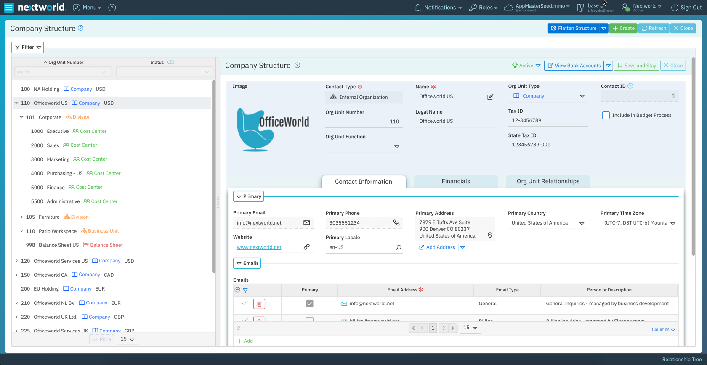The width and height of the screenshot is (707, 365).
Task: Click the plus icon next to Contact ID
Action: 630,86
